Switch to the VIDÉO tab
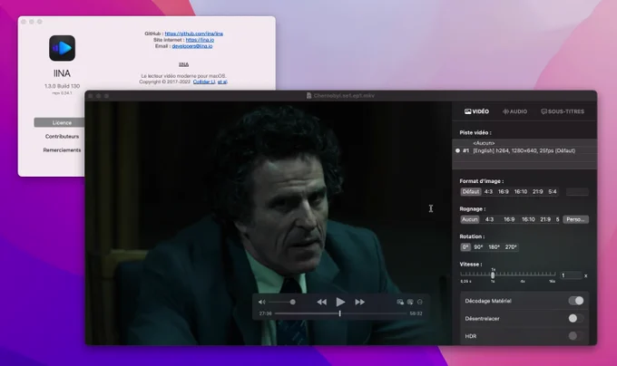The image size is (617, 366). pos(476,111)
